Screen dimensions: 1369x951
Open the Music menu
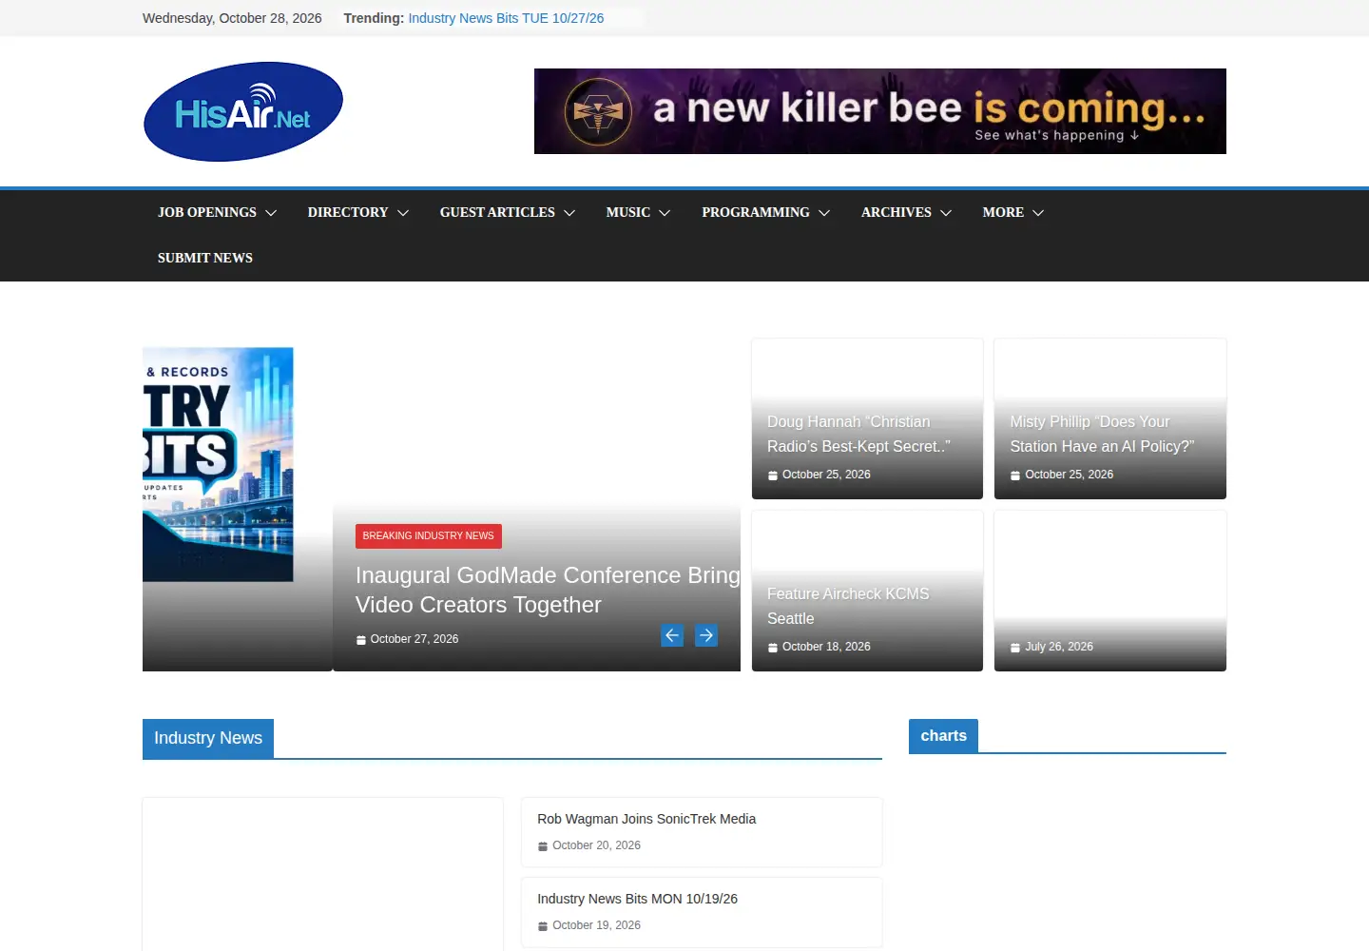coord(628,212)
